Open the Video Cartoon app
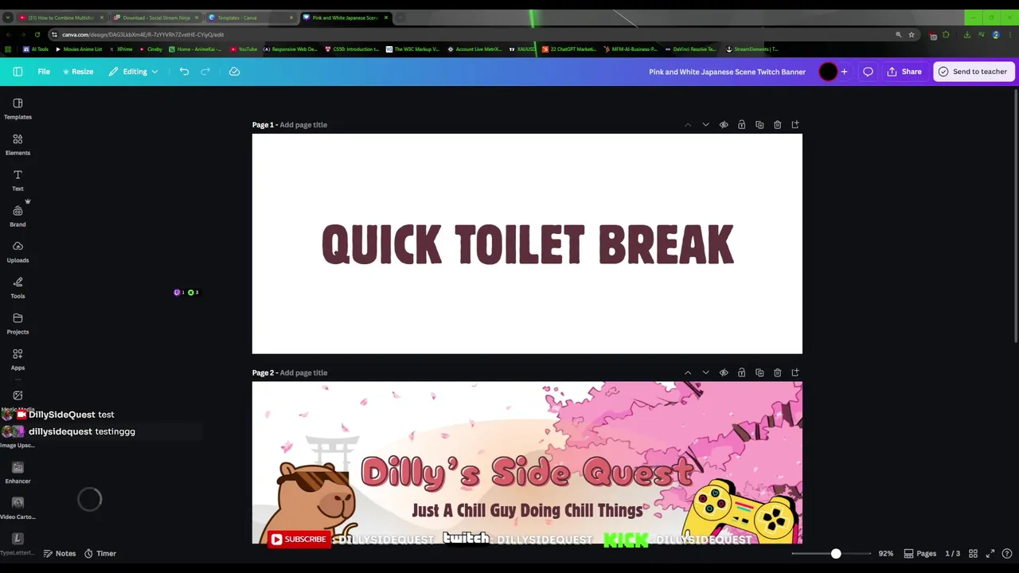The width and height of the screenshot is (1019, 573). pos(18,508)
